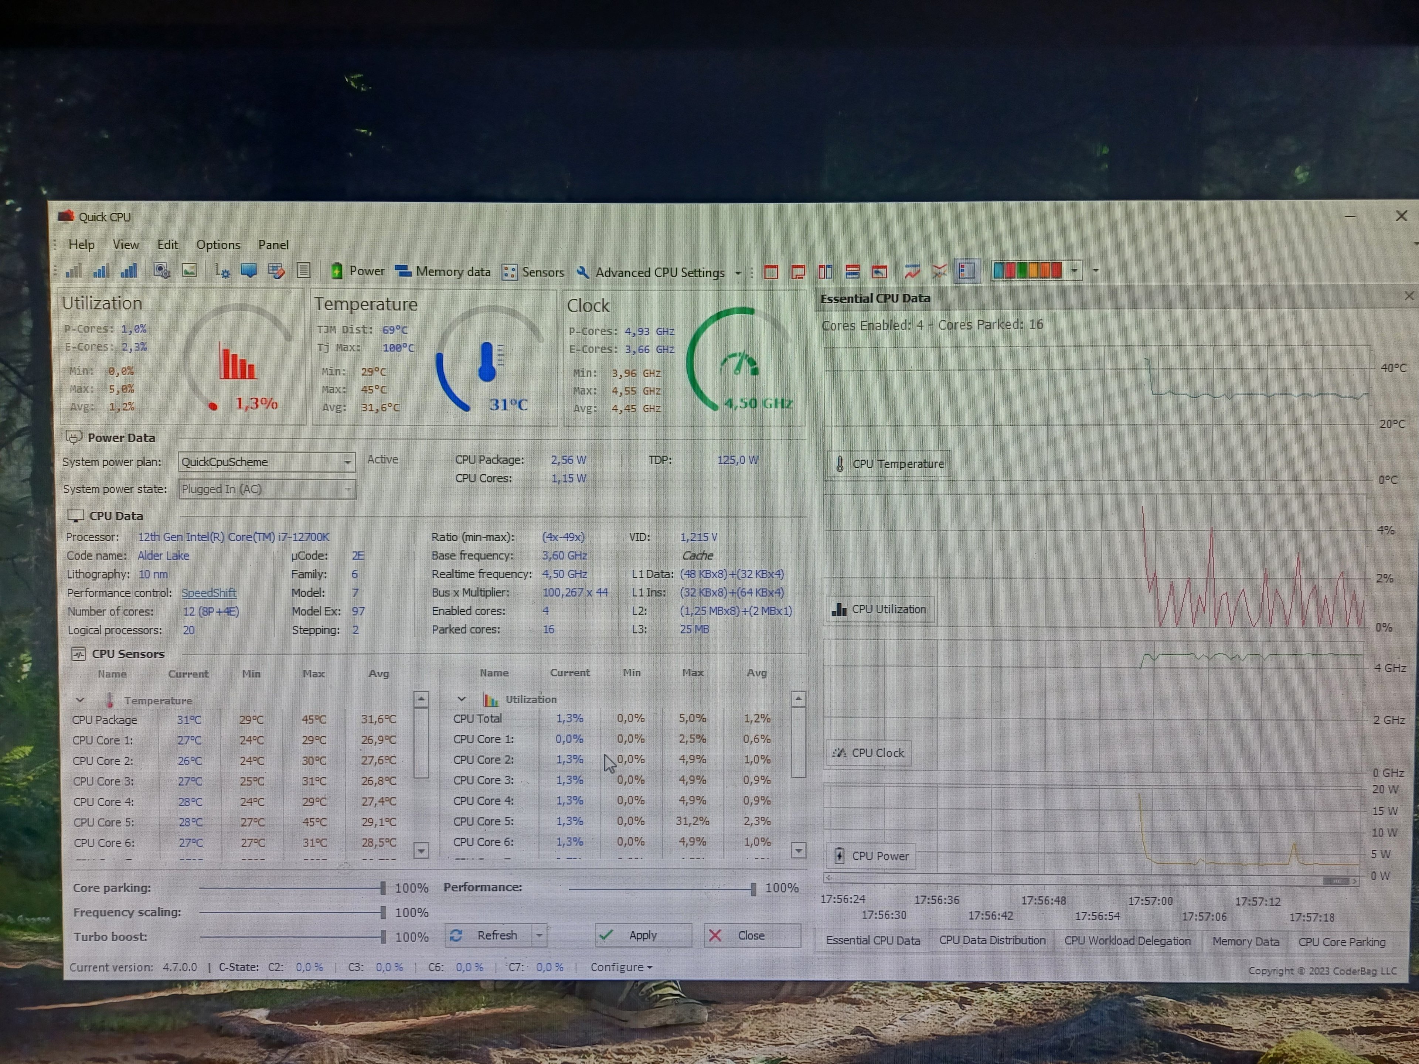
Task: Open Advanced CPU Settings wrench icon
Action: point(582,272)
